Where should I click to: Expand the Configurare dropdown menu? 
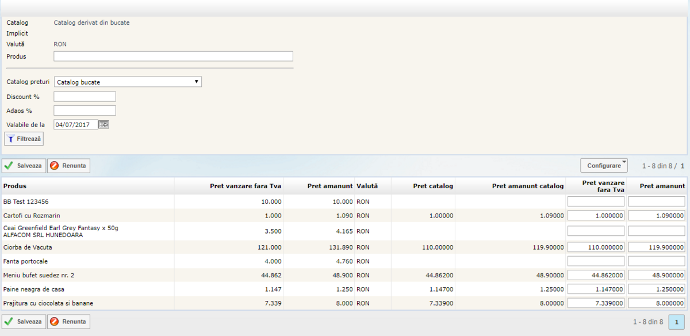[604, 166]
